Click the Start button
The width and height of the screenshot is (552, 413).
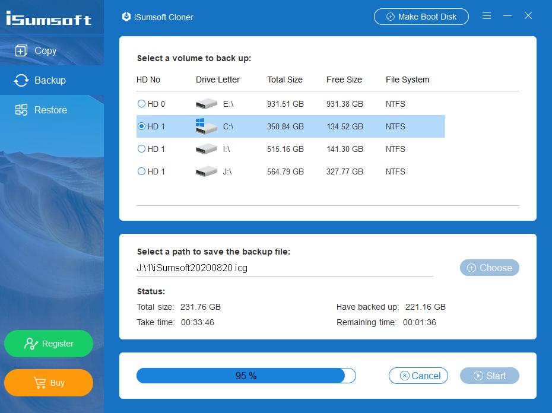click(x=489, y=376)
